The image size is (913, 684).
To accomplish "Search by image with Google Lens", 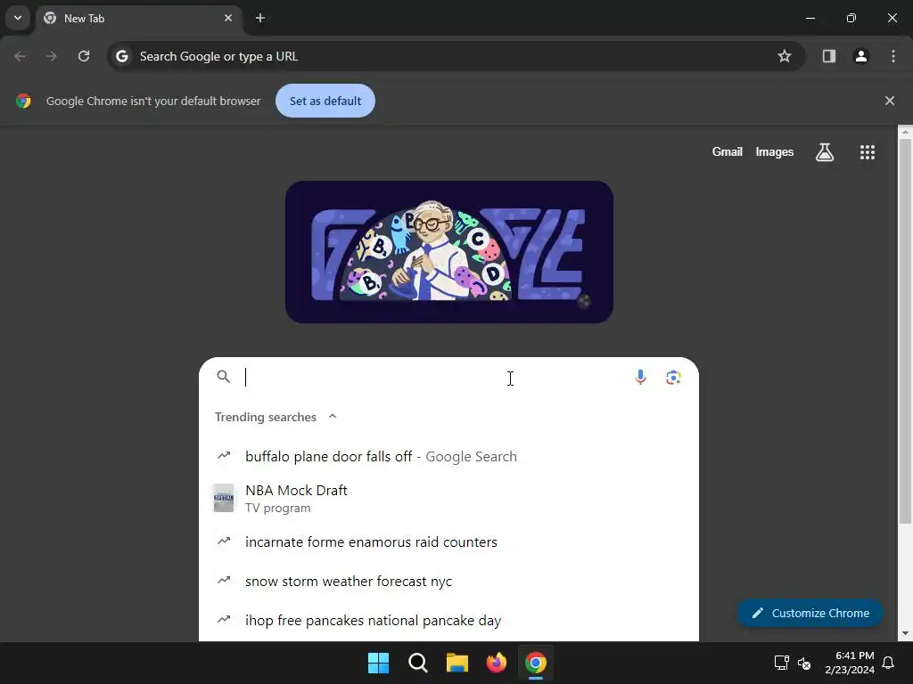I will tap(674, 378).
